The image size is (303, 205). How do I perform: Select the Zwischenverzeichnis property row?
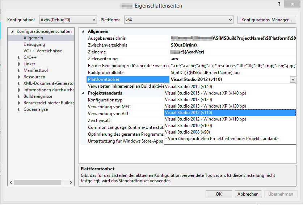pos(128,45)
